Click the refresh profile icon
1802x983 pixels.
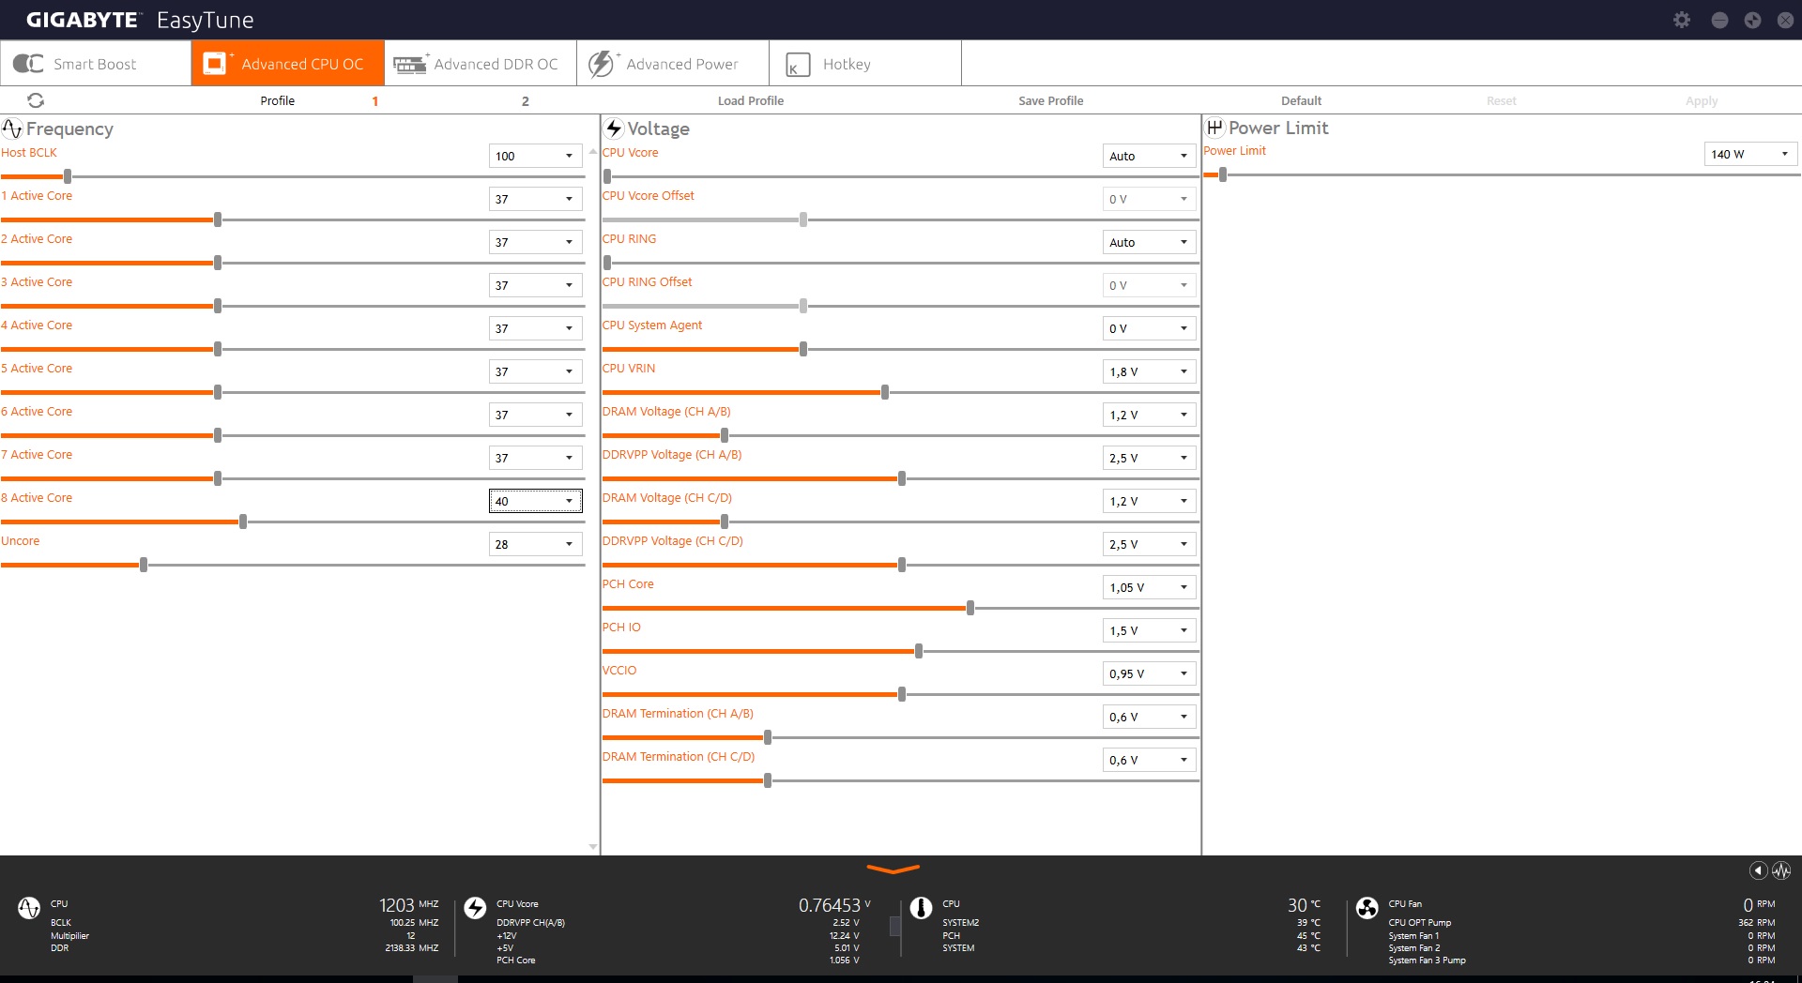pyautogui.click(x=36, y=100)
